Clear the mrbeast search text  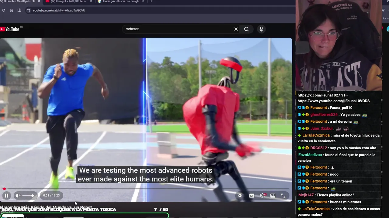(236, 29)
